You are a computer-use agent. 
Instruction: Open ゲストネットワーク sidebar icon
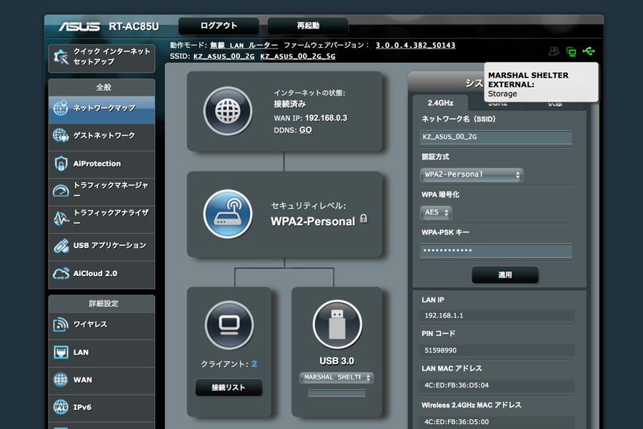coord(61,135)
